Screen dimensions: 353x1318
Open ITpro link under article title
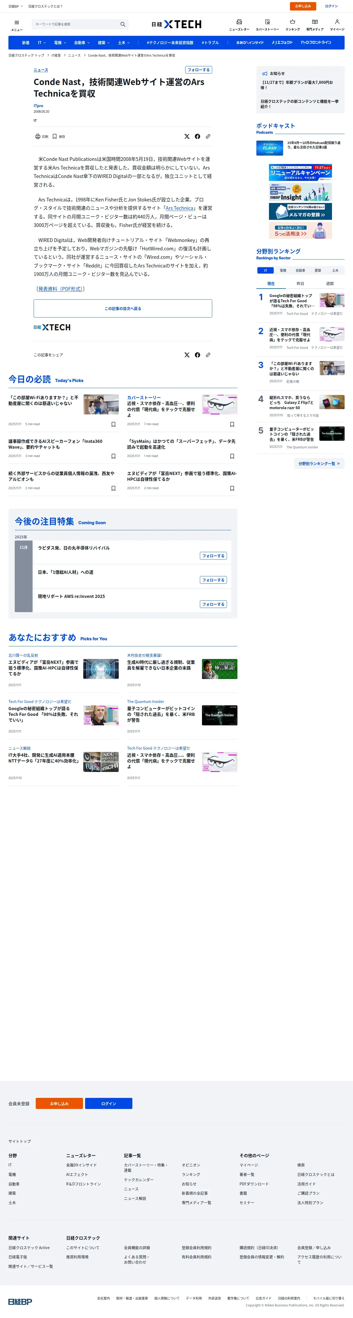click(x=38, y=106)
